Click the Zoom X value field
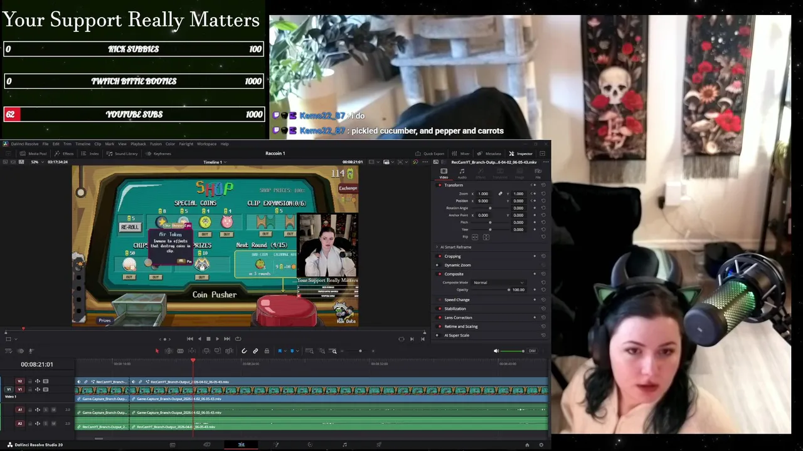The width and height of the screenshot is (803, 451). point(484,194)
